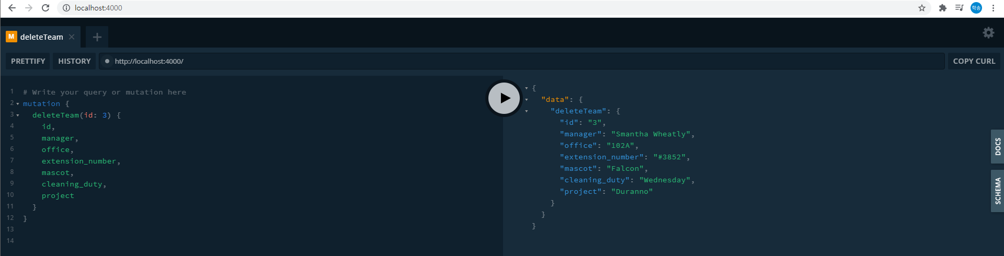Click "cleaning_duty," in the query editor
Screen dimensions: 1004x256
pos(74,184)
